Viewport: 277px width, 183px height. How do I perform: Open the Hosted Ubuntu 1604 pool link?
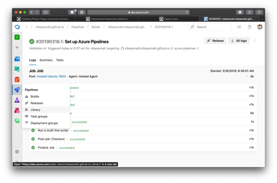[51, 77]
